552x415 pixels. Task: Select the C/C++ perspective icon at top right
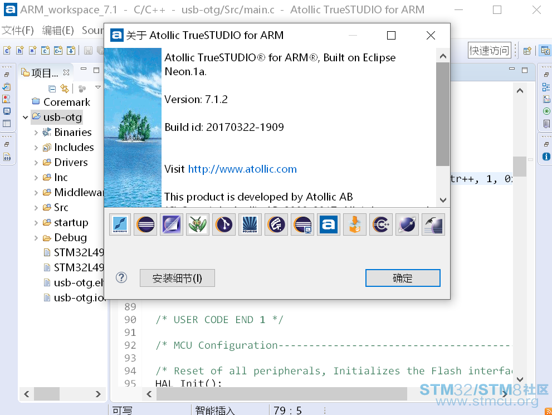point(545,50)
